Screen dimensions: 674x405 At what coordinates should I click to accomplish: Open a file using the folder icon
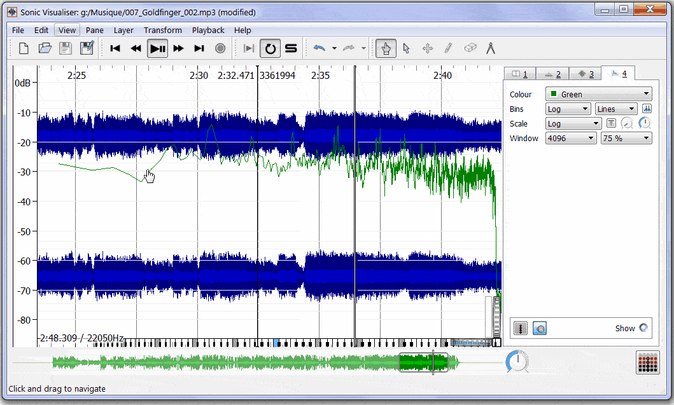45,48
